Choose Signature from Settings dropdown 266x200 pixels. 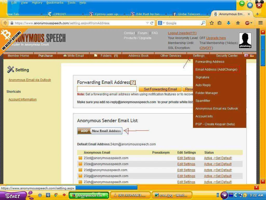pyautogui.click(x=202, y=77)
